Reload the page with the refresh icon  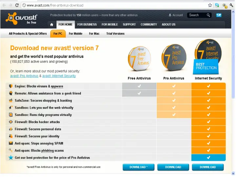click(x=17, y=5)
